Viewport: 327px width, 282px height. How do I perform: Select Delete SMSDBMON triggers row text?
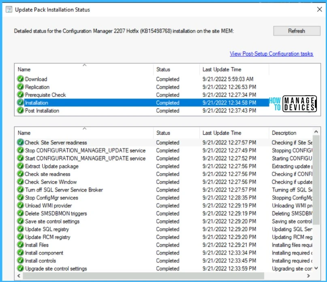[x=56, y=213]
